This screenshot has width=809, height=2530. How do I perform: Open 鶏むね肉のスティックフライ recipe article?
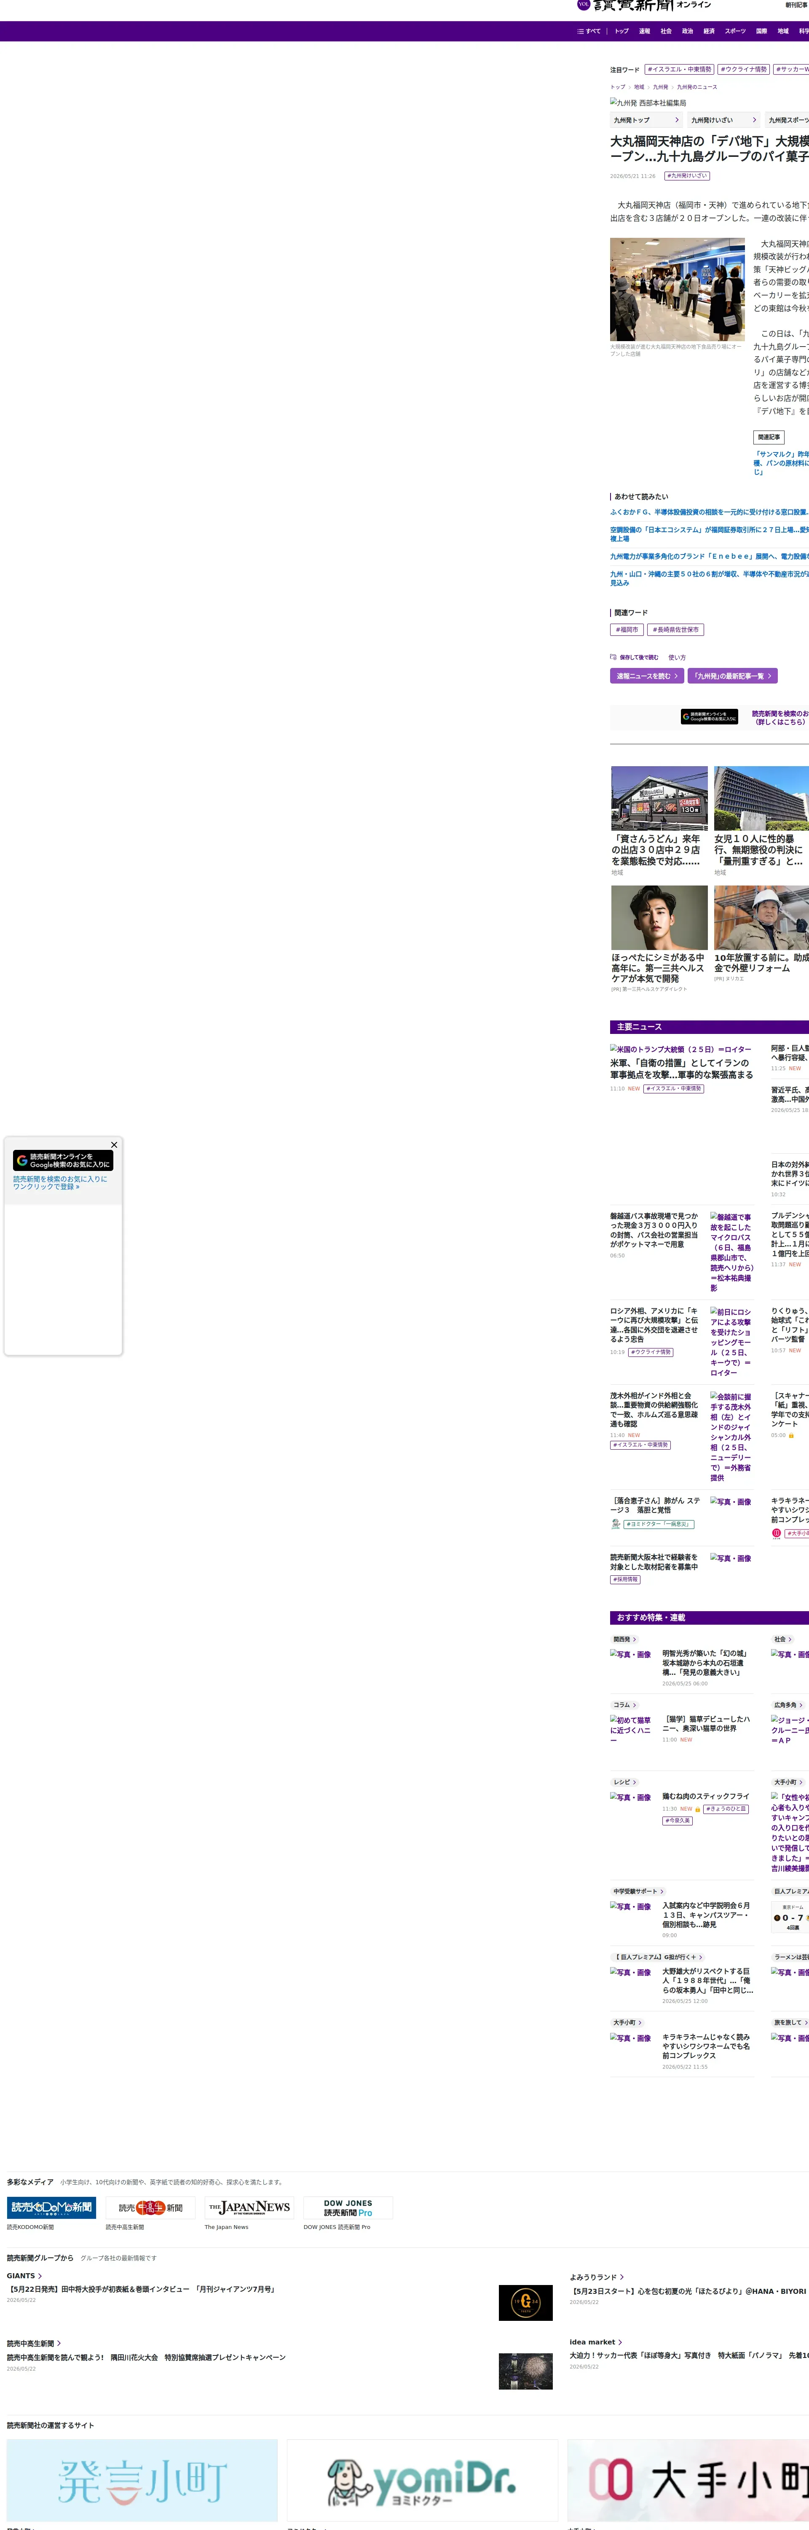point(706,1796)
